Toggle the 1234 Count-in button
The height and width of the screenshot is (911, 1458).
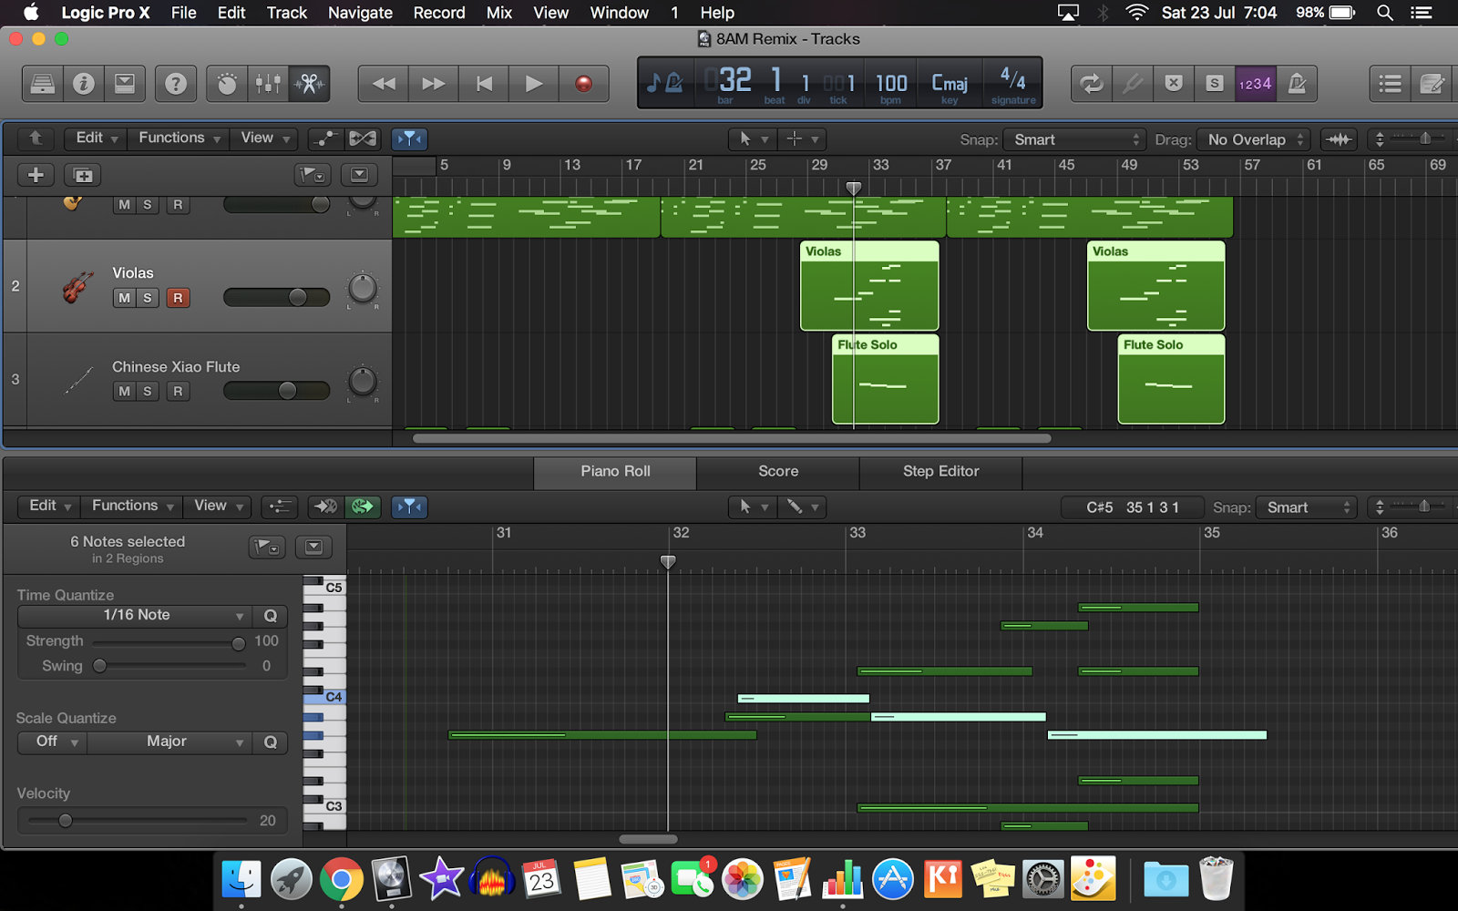click(1255, 84)
